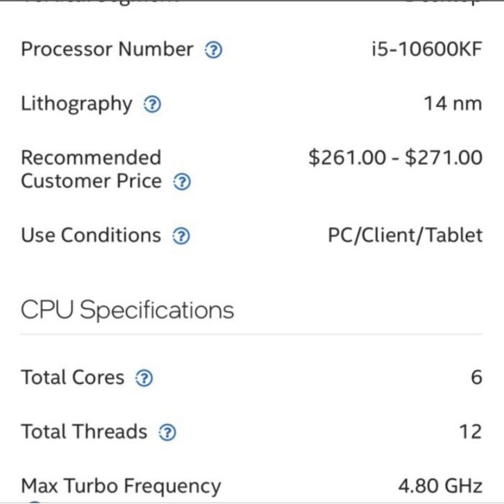Click the 14 nm lithography value
The width and height of the screenshot is (504, 504).
pos(453,104)
